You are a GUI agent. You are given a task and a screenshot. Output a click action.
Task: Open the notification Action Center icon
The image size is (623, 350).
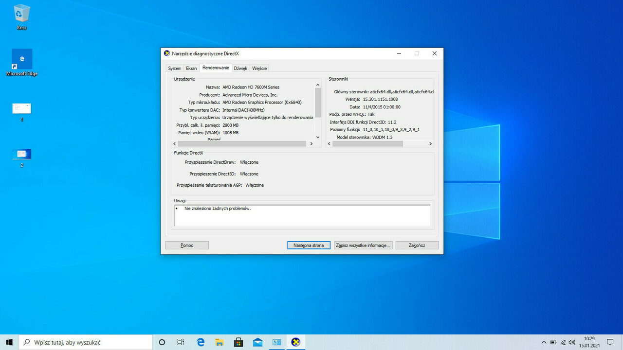610,342
